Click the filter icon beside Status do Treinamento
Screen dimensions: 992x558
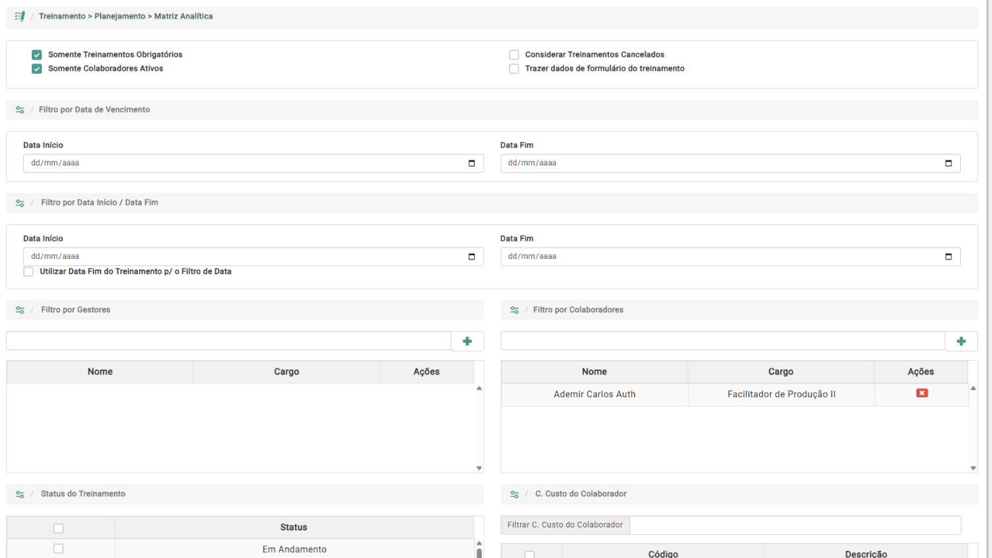click(20, 494)
